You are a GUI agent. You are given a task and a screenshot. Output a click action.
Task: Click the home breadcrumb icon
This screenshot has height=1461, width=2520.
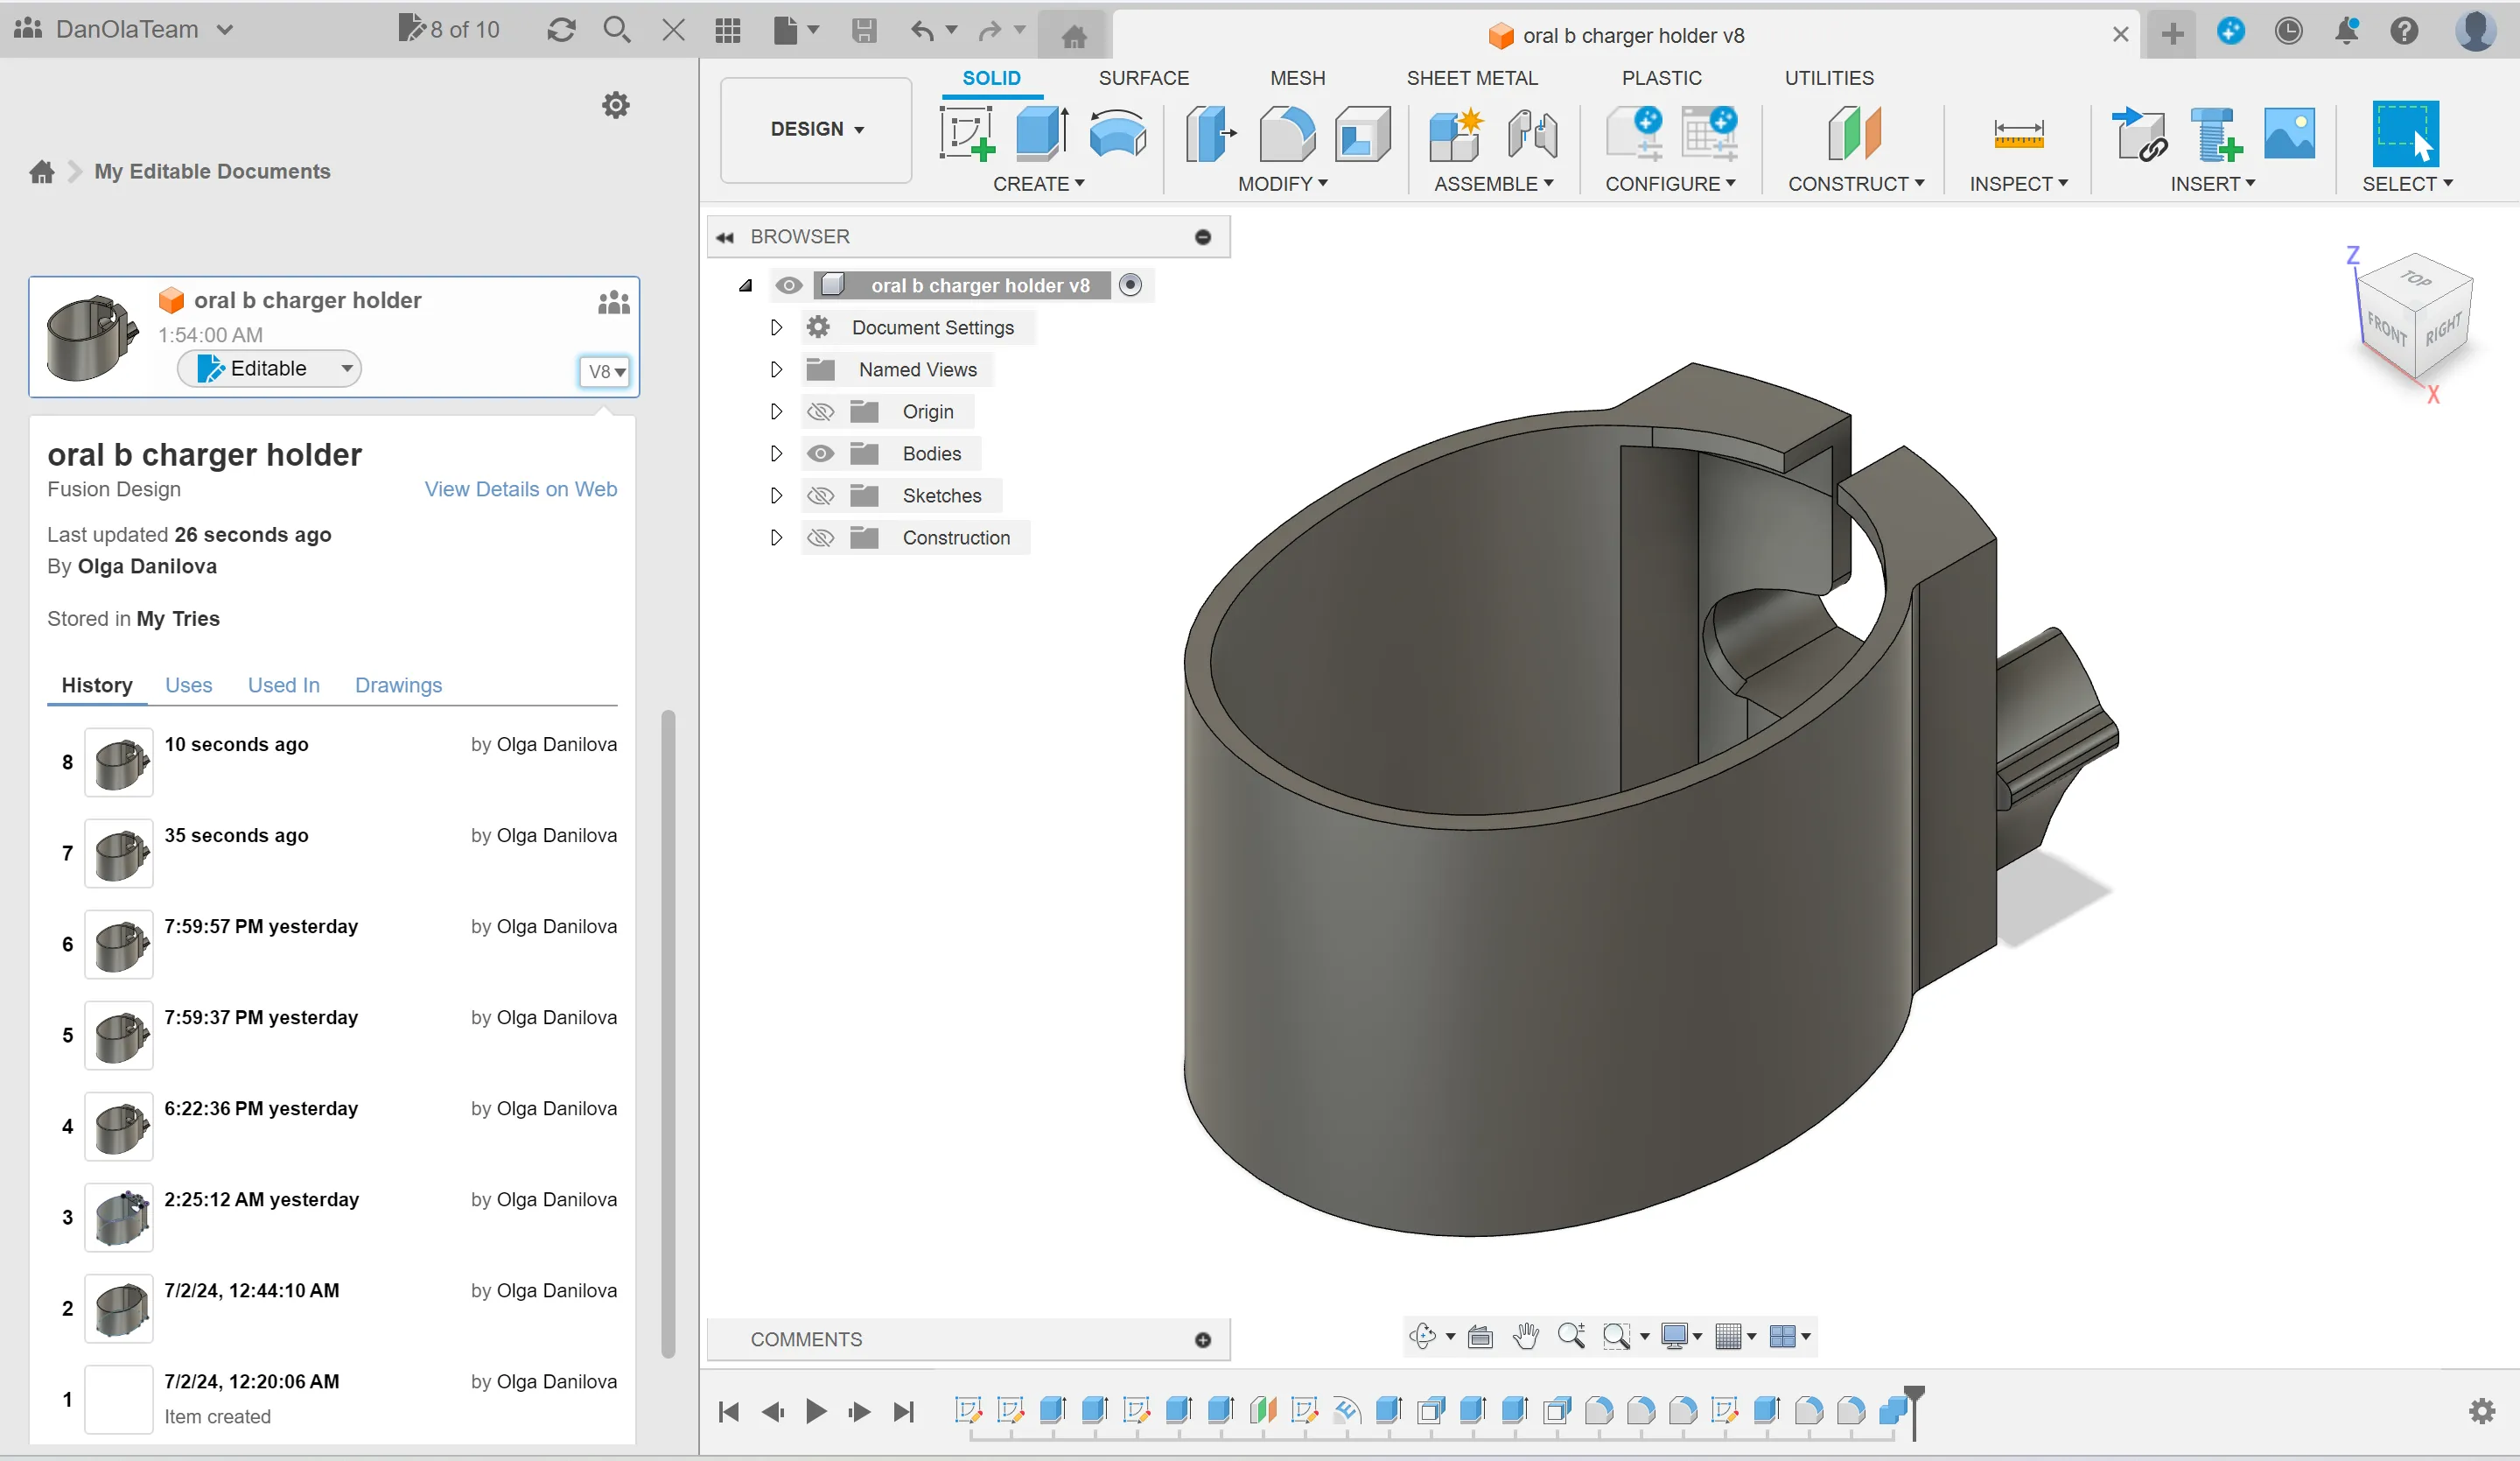[42, 171]
